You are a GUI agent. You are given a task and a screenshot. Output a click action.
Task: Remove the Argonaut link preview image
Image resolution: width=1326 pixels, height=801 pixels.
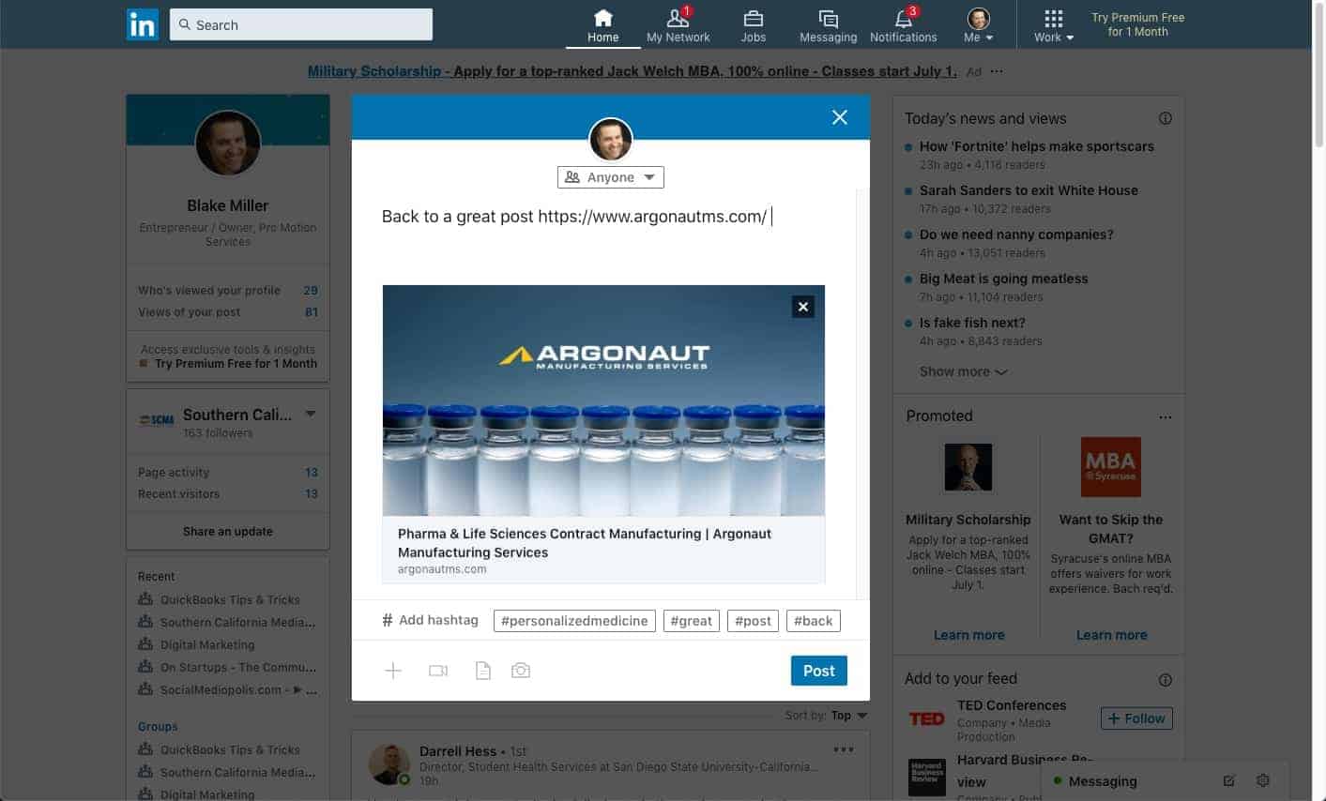802,307
